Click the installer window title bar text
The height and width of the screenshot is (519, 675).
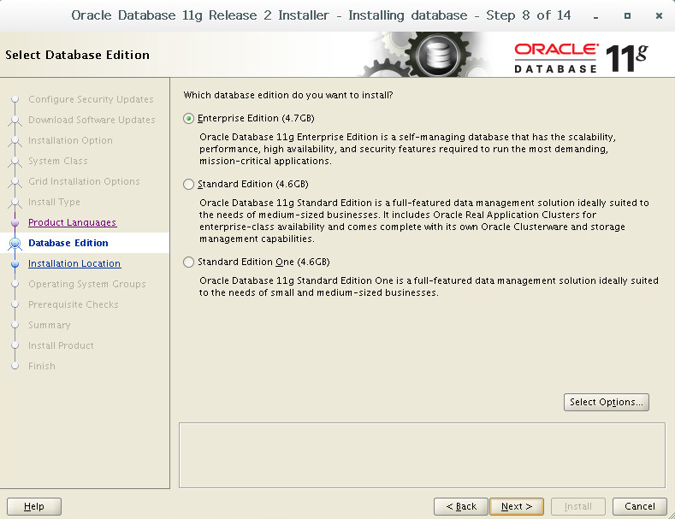pyautogui.click(x=321, y=15)
